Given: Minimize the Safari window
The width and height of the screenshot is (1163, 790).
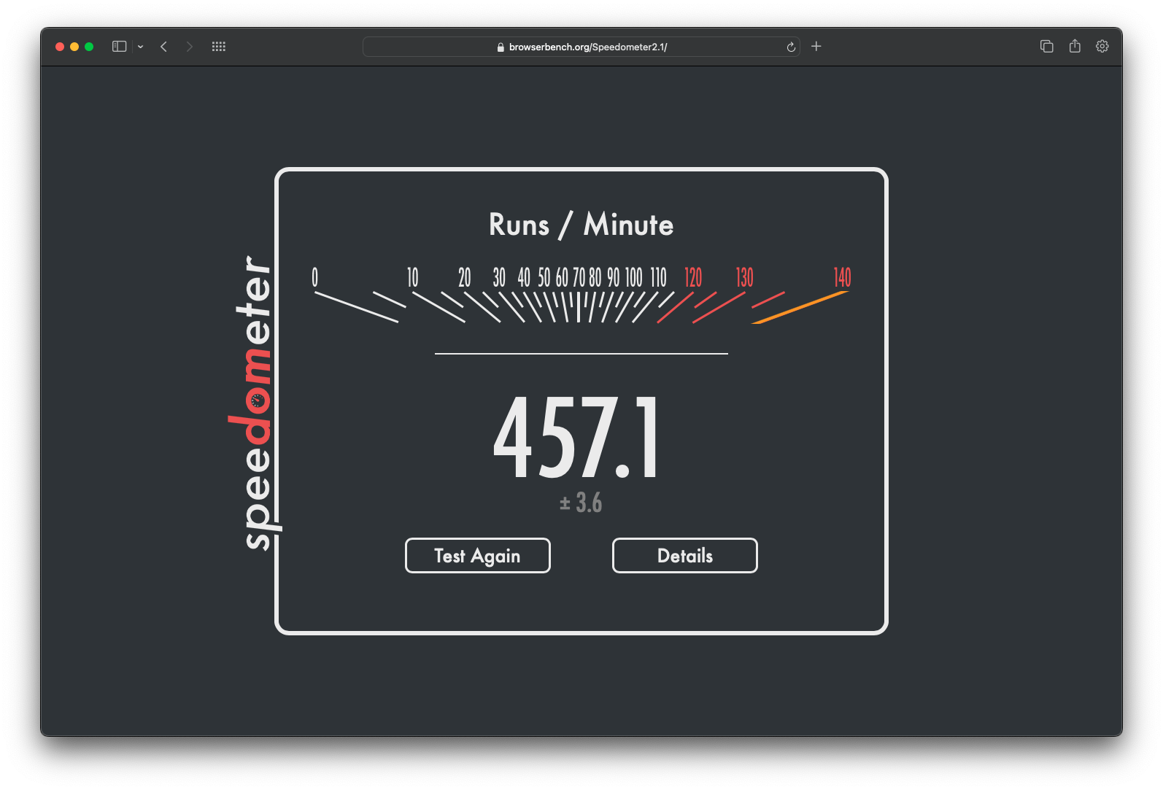Looking at the screenshot, I should pyautogui.click(x=74, y=47).
